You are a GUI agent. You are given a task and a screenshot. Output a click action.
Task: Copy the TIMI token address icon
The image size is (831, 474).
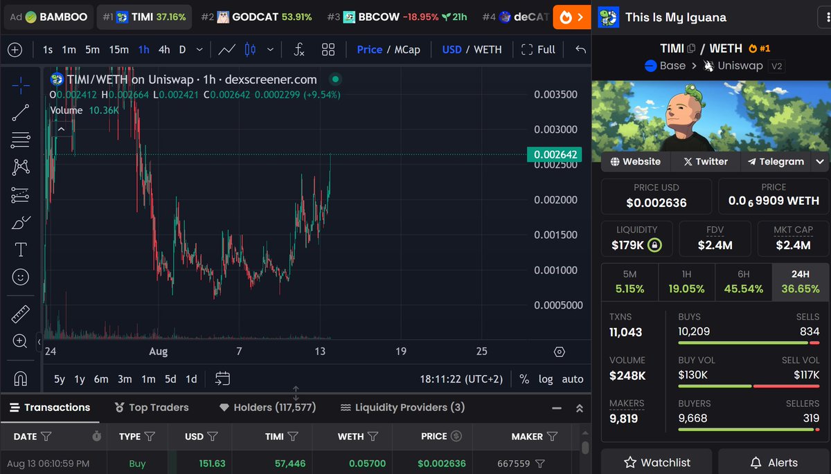[690, 48]
